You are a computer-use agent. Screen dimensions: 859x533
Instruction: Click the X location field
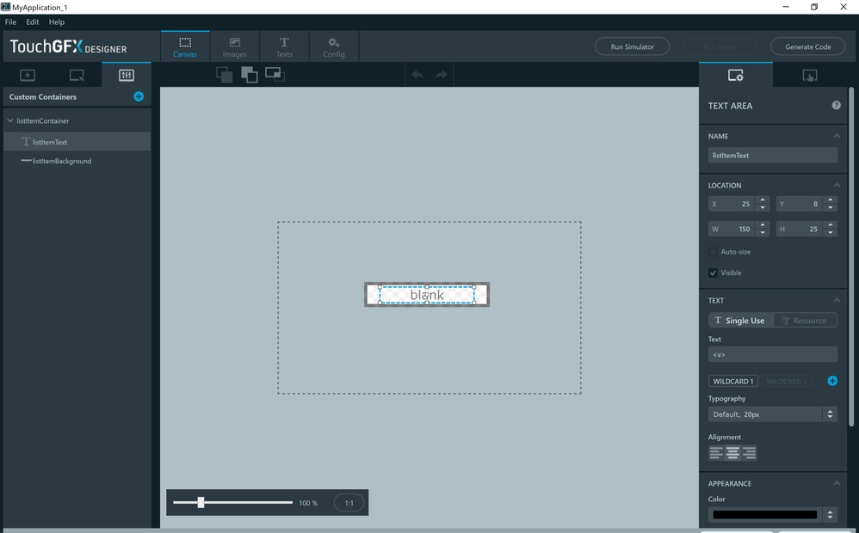tap(732, 204)
